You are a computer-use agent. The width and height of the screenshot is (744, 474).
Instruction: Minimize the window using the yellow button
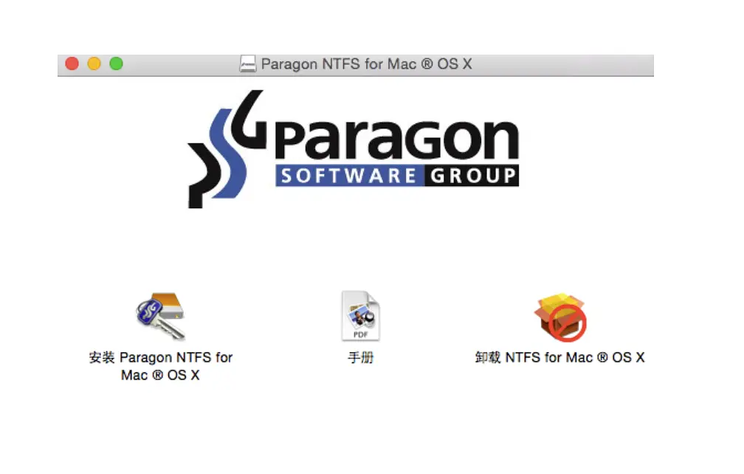pos(94,63)
